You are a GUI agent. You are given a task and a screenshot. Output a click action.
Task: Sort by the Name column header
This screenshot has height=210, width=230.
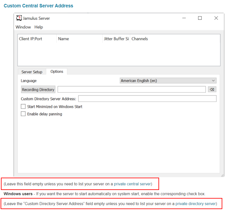click(79, 39)
